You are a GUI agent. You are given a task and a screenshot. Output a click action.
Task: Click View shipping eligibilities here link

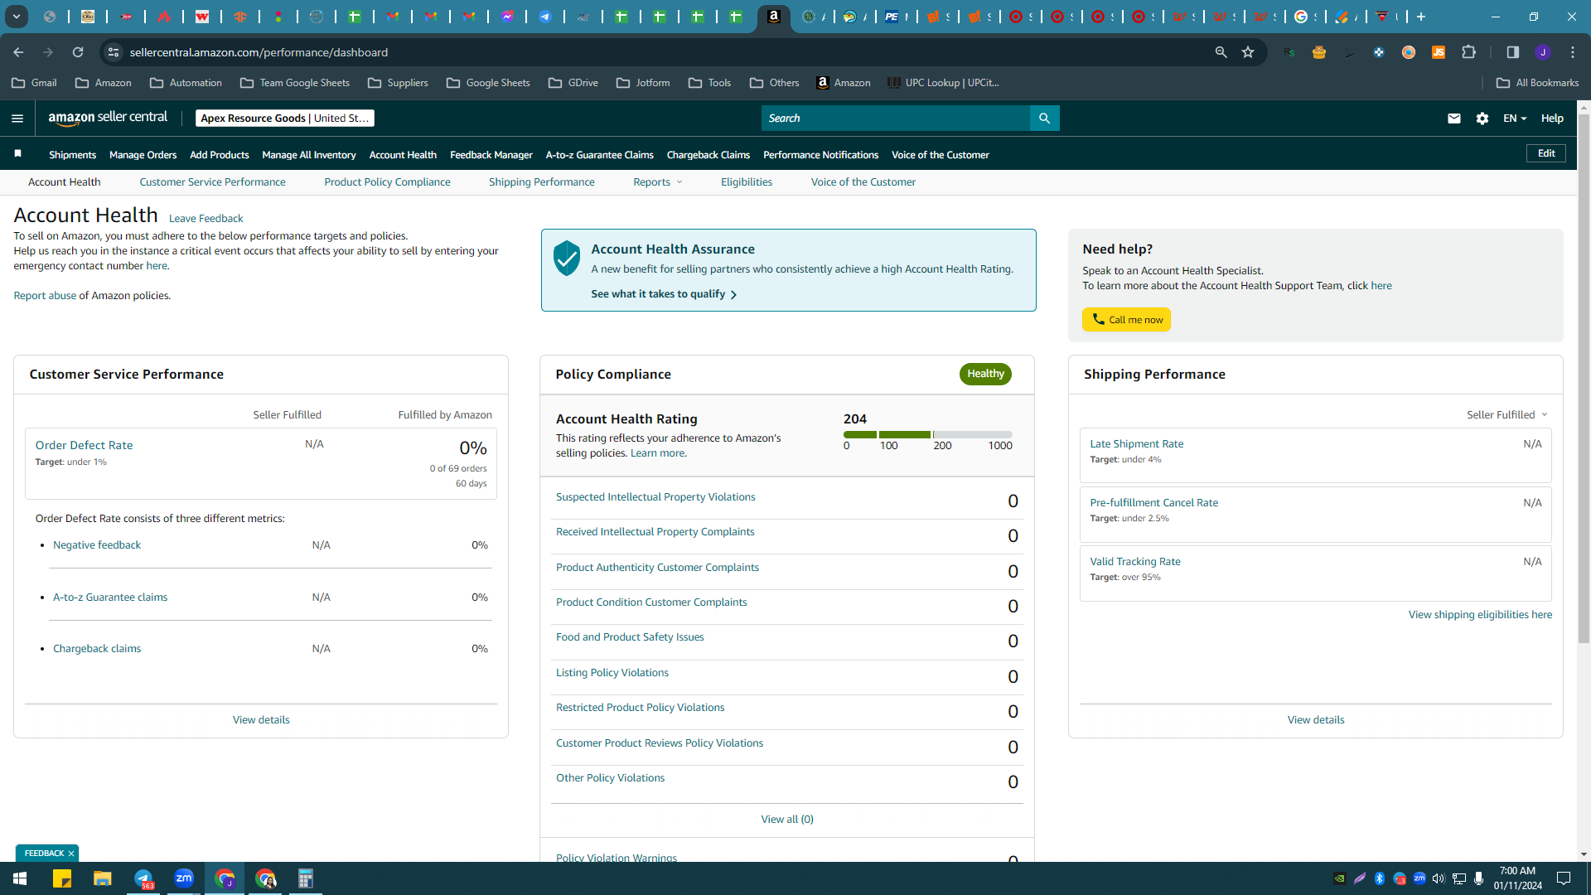point(1480,615)
